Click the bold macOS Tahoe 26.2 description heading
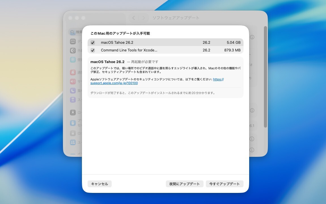326x204 pixels. pyautogui.click(x=107, y=62)
